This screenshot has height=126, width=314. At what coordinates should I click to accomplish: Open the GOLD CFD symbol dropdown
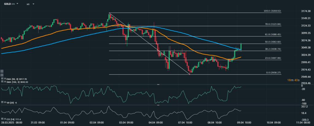(17, 4)
